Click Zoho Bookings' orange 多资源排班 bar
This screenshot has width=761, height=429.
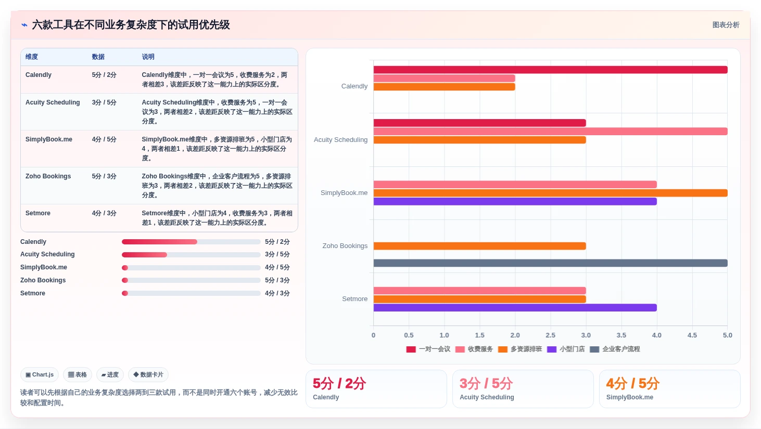[x=479, y=246]
